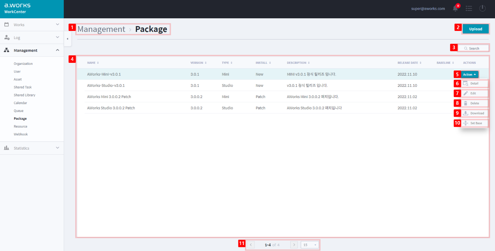The width and height of the screenshot is (495, 251).
Task: Click the power logout icon
Action: 482,8
